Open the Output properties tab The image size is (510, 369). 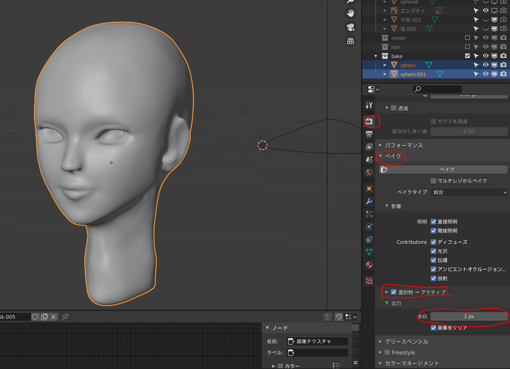point(369,134)
